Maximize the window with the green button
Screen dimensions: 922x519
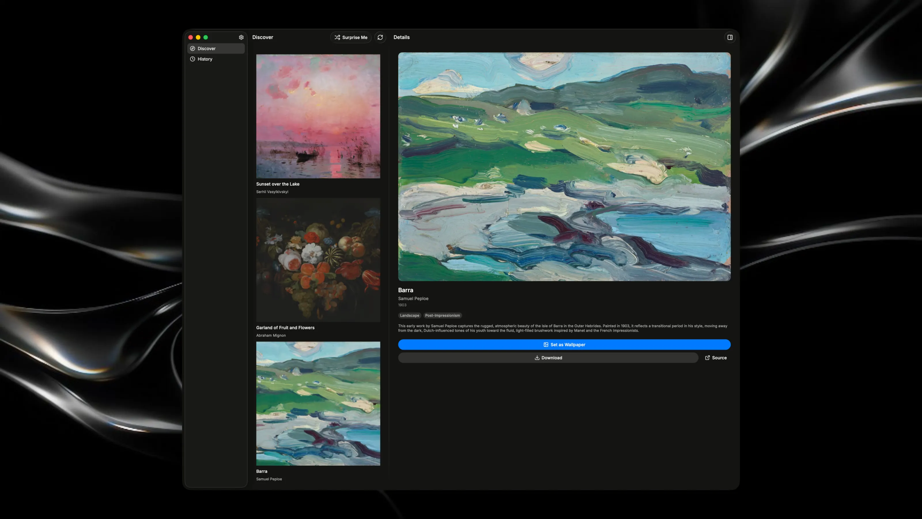pos(206,37)
